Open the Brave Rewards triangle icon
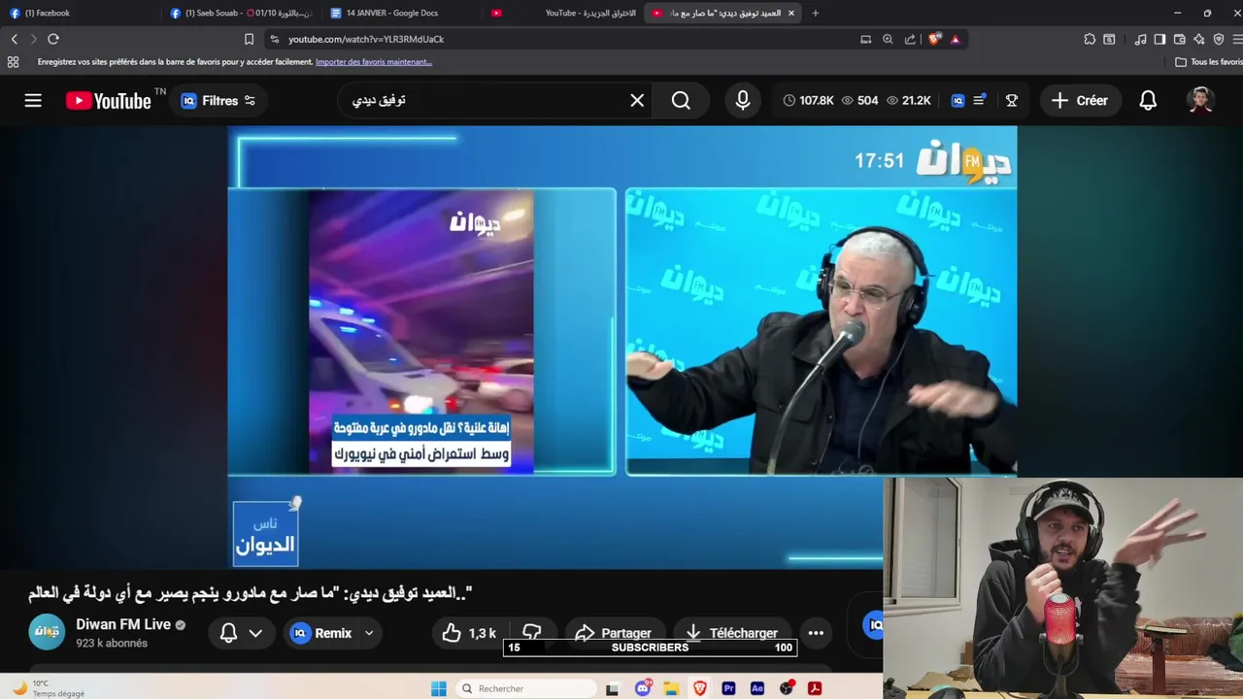The width and height of the screenshot is (1243, 699). [956, 39]
